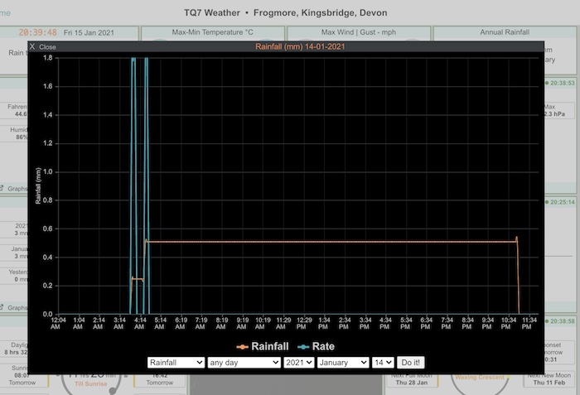Viewport: 580px width, 395px height.
Task: Click the 20:38:58 update timestamp
Action: [562, 321]
